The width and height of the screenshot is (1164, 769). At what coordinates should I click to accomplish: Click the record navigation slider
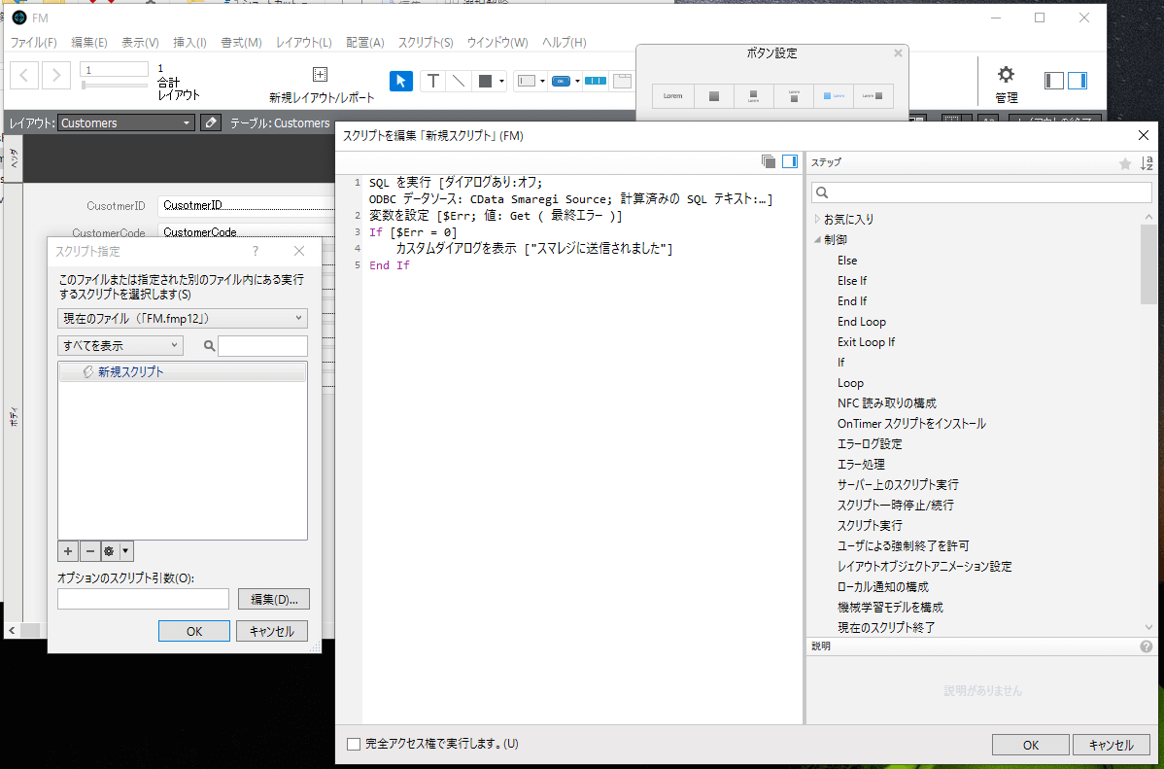tap(115, 86)
